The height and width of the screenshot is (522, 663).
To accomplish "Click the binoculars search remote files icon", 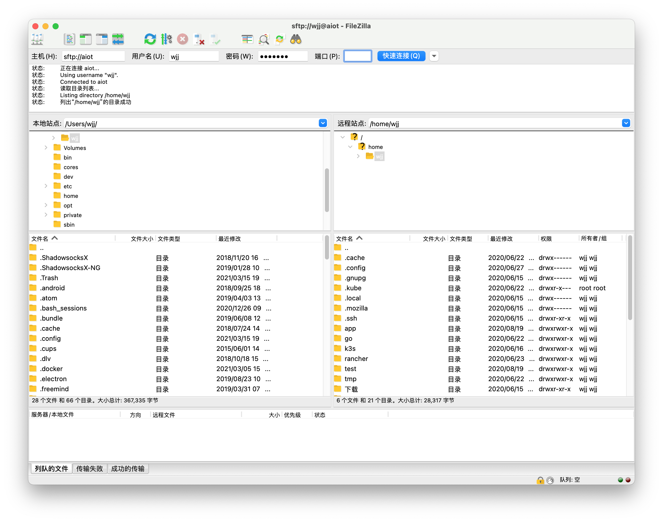I will [296, 39].
